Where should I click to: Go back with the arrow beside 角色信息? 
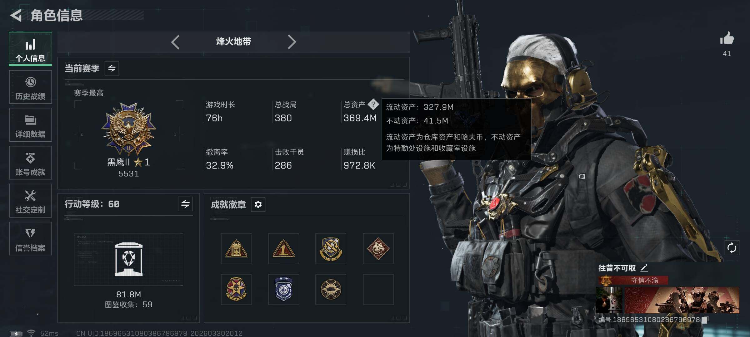(16, 15)
